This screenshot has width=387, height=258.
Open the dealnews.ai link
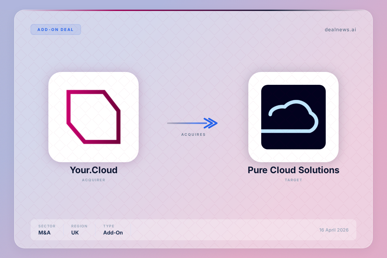tap(340, 30)
